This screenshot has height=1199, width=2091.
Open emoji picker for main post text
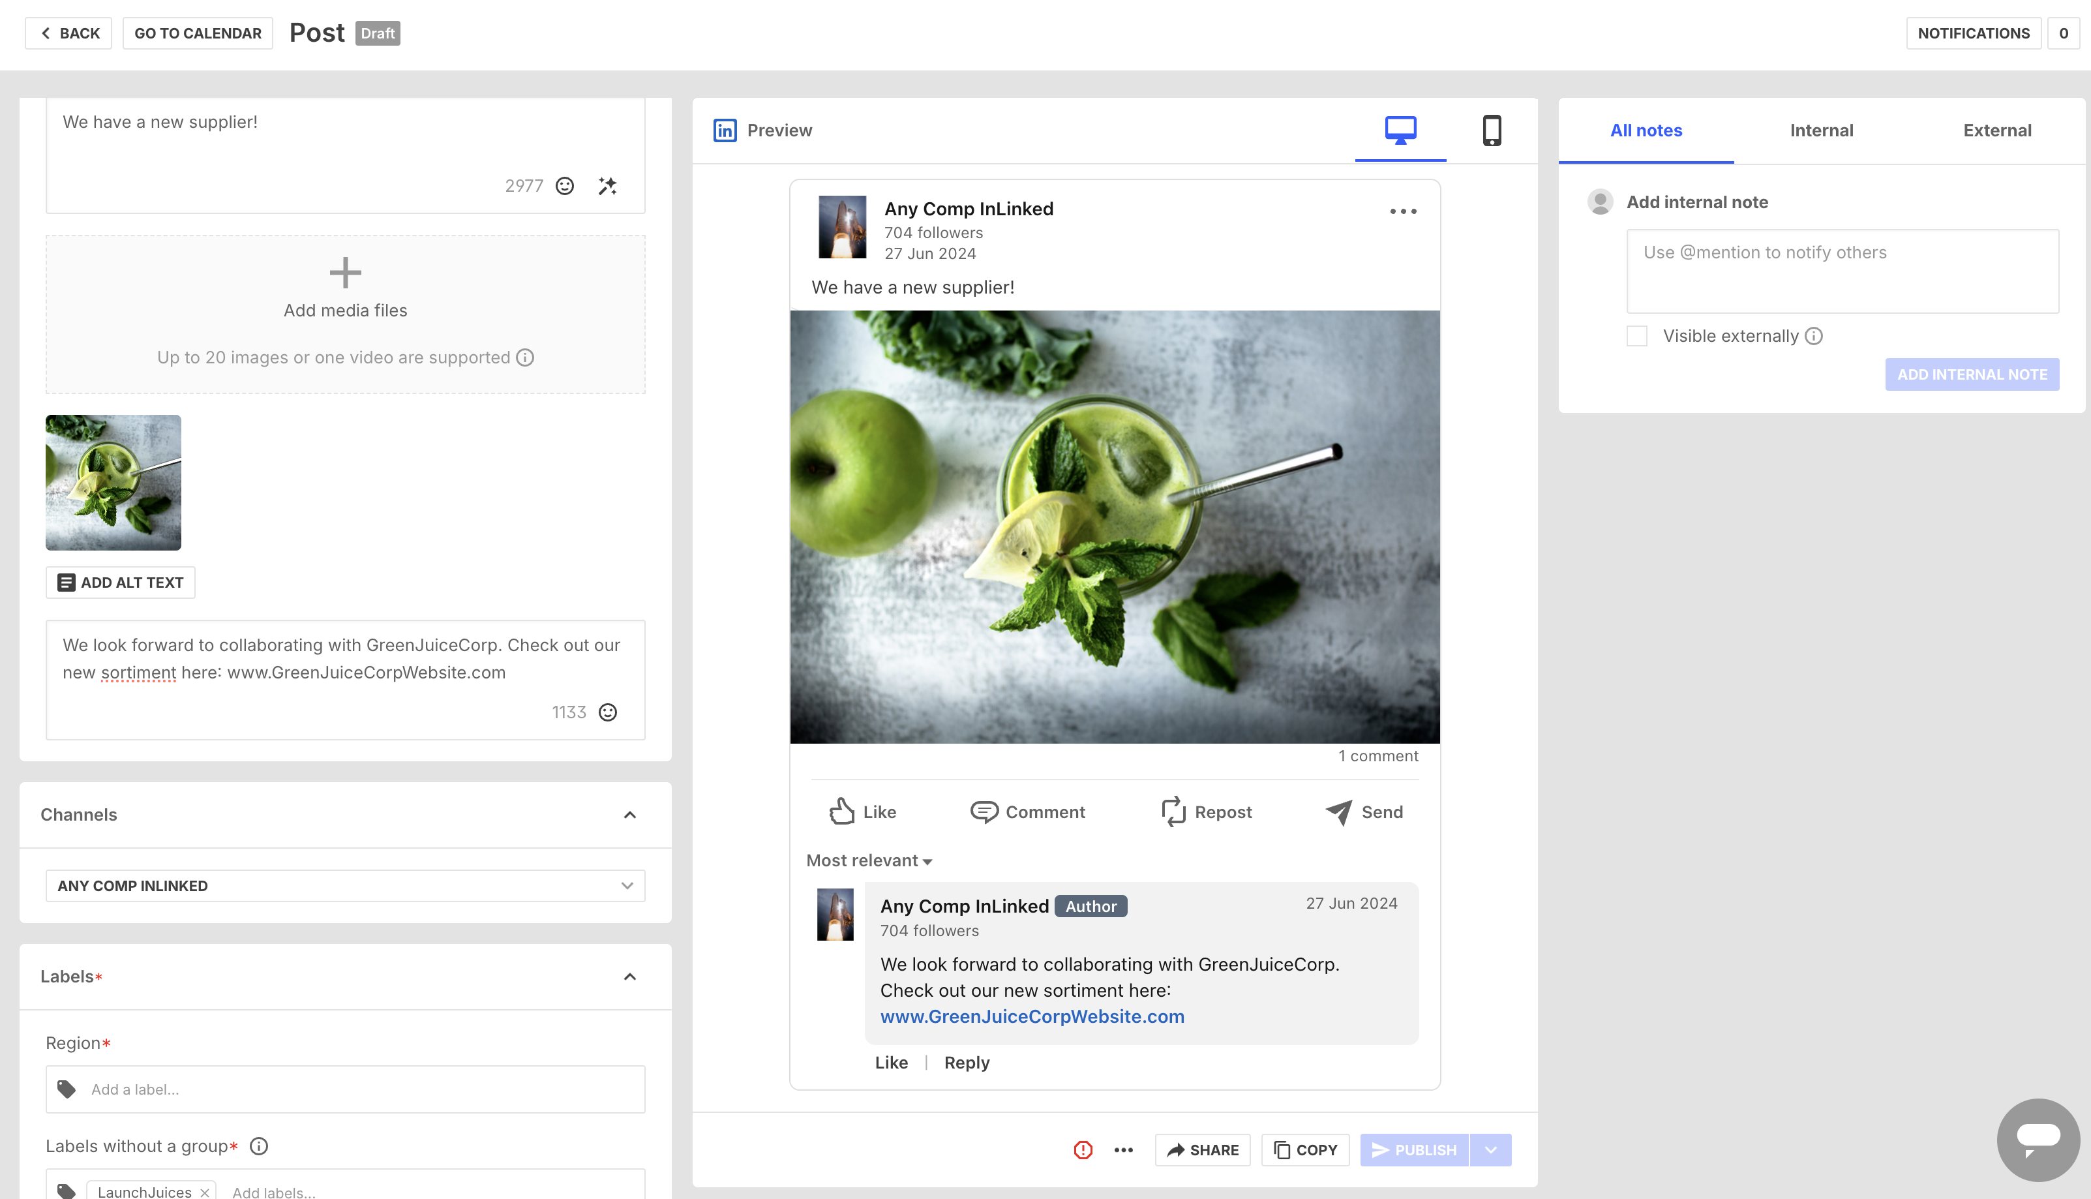tap(565, 186)
